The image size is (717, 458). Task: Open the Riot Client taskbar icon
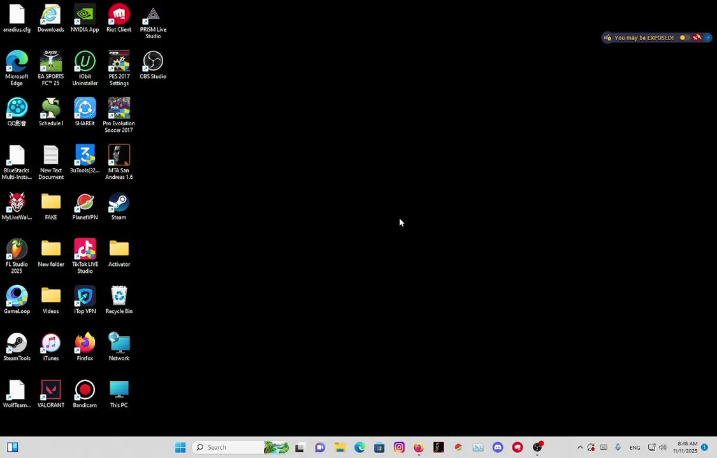pyautogui.click(x=518, y=448)
